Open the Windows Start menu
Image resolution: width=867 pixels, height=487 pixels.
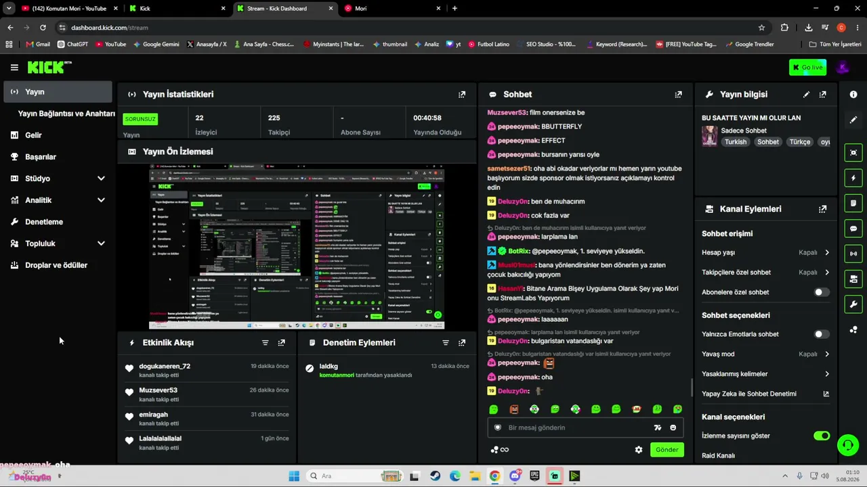pyautogui.click(x=294, y=476)
